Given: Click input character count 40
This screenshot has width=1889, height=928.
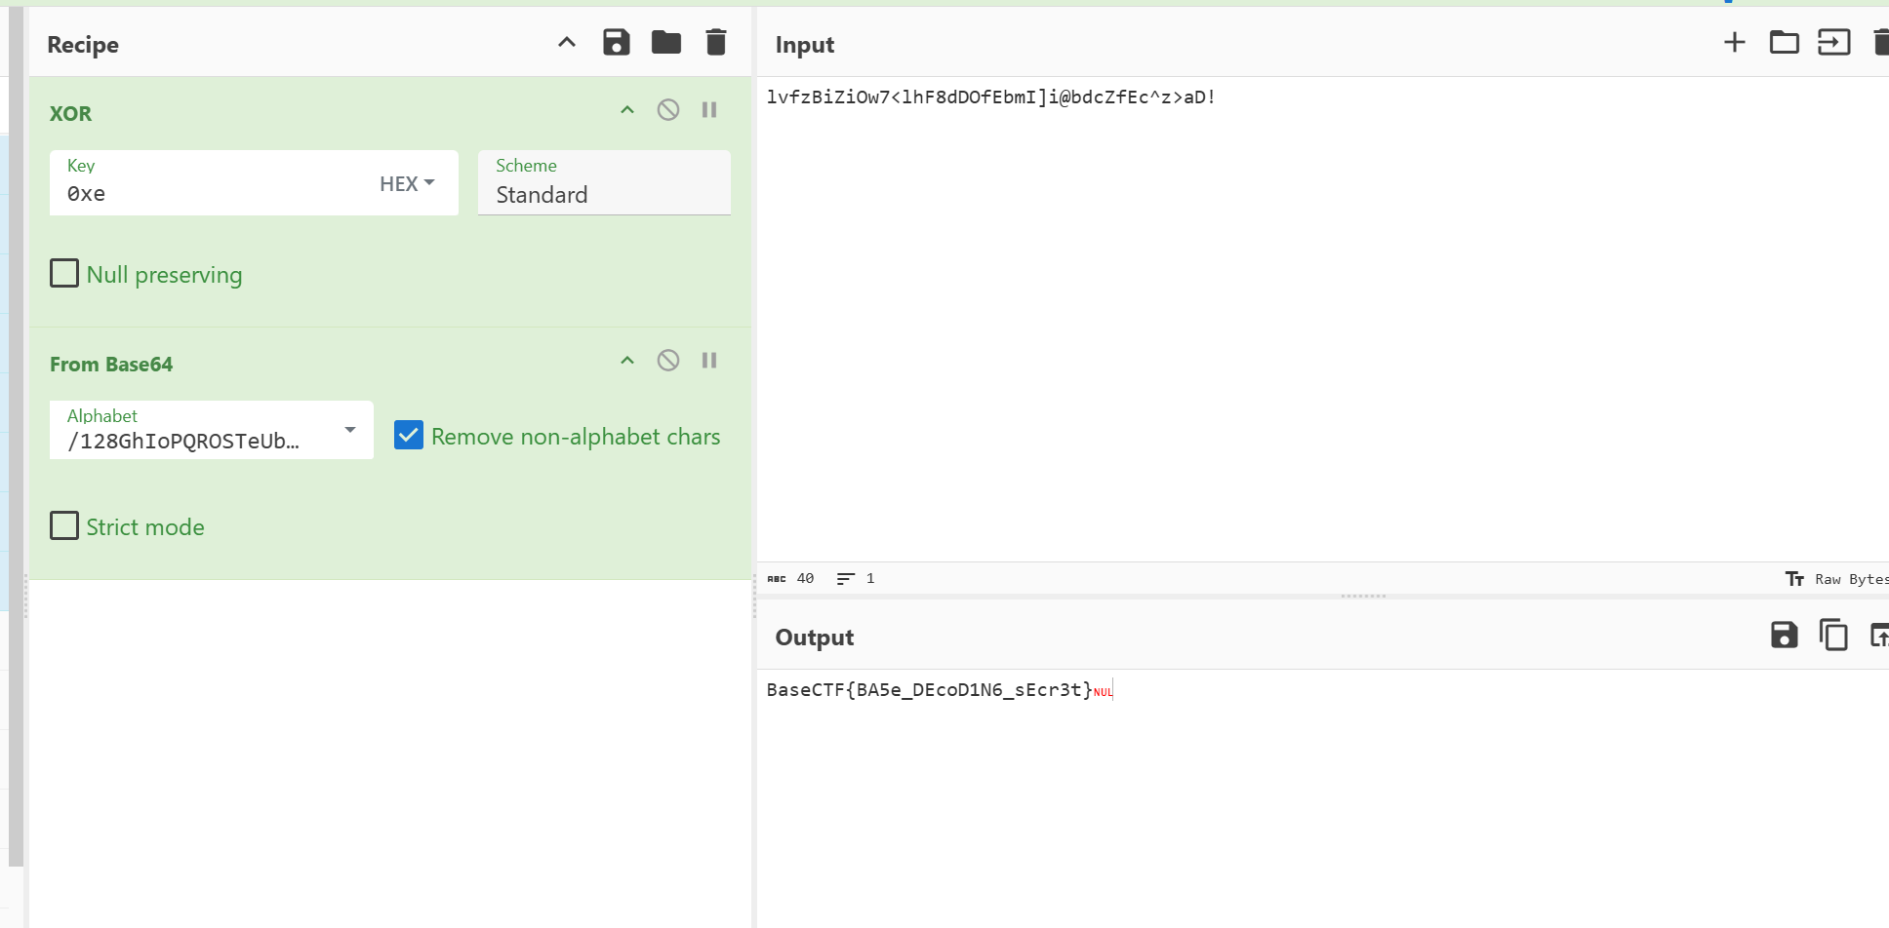Looking at the screenshot, I should 791,578.
